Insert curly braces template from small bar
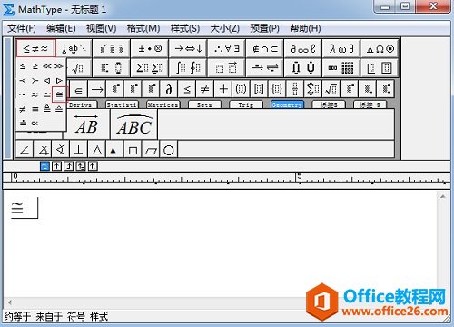 point(277,89)
